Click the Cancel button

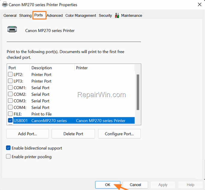tap(135, 185)
